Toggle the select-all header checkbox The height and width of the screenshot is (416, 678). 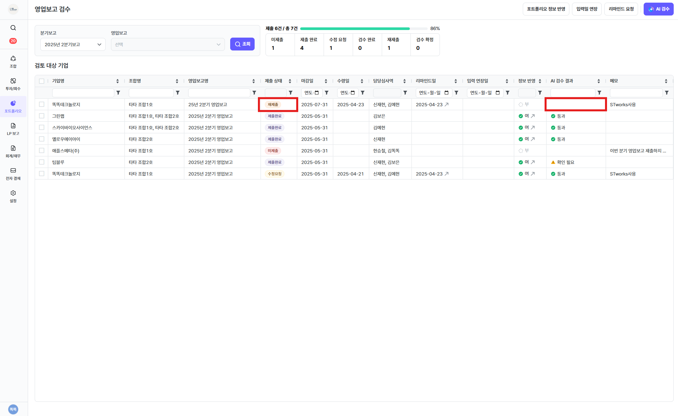coord(42,81)
